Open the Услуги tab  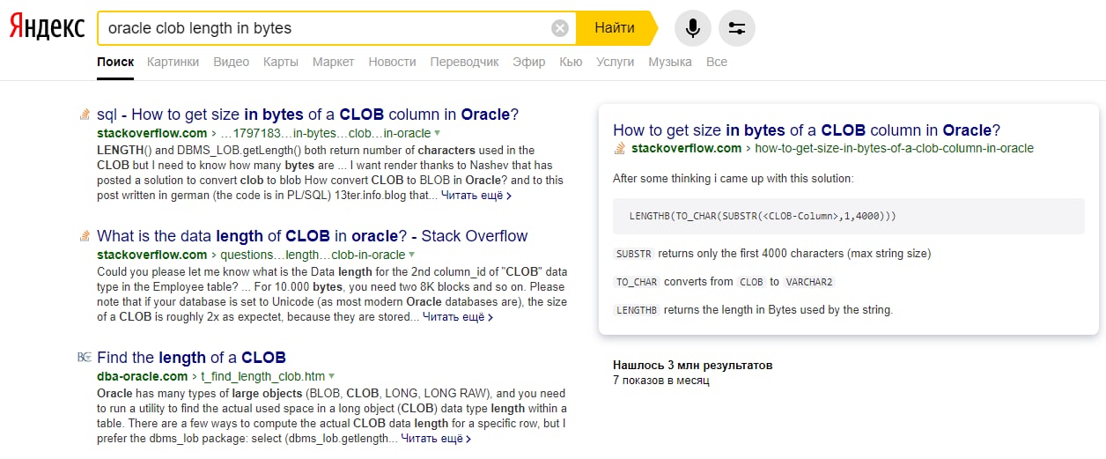click(616, 62)
